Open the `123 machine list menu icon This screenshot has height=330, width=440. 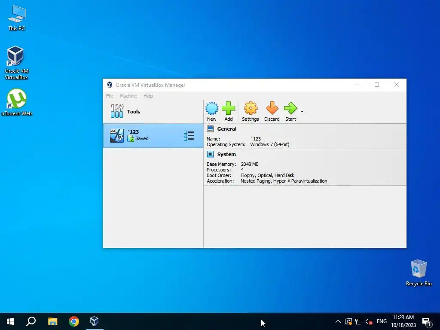pyautogui.click(x=189, y=136)
